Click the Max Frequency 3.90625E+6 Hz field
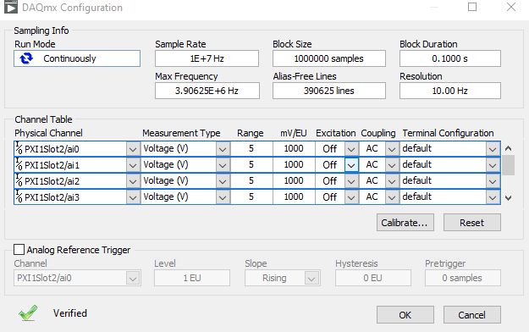This screenshot has width=529, height=332. point(207,91)
